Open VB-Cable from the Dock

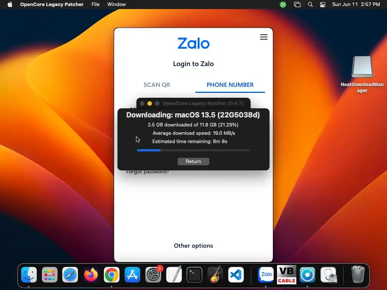pyautogui.click(x=286, y=275)
